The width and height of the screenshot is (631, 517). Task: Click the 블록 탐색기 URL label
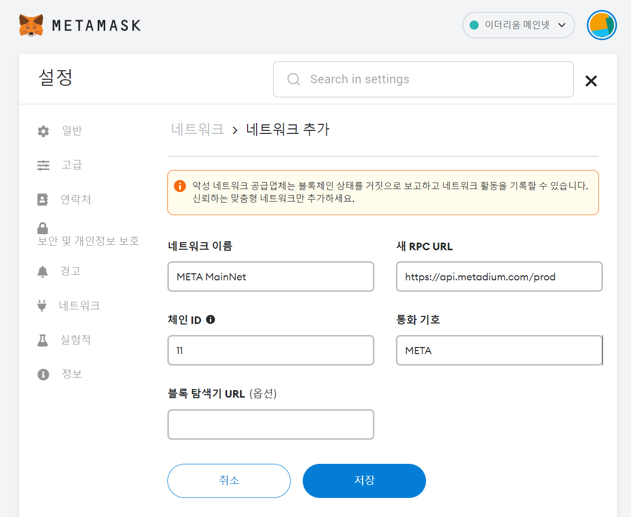point(222,394)
